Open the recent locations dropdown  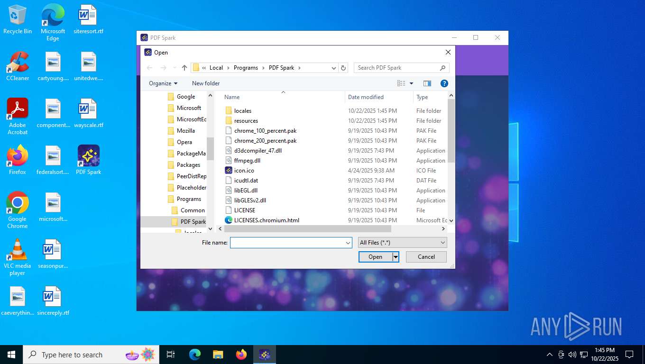coord(175,68)
